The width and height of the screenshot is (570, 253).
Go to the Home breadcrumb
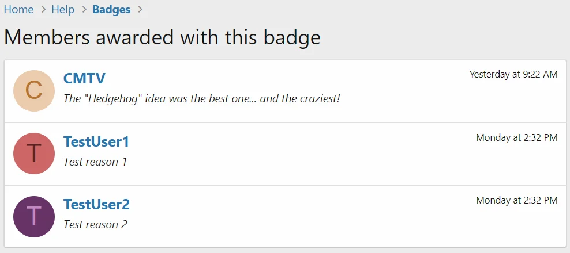click(x=18, y=10)
